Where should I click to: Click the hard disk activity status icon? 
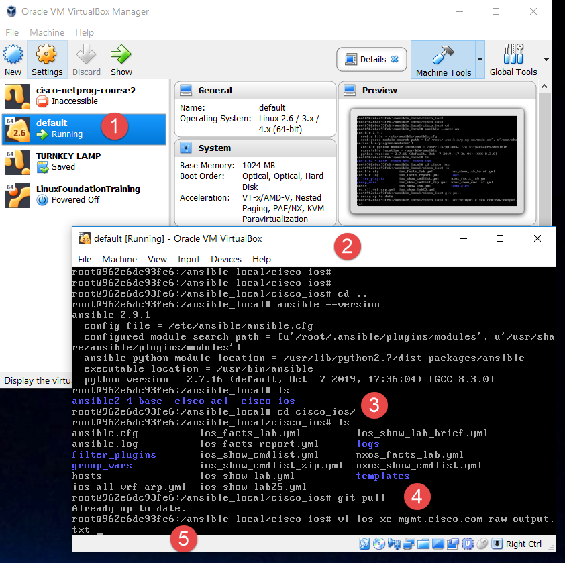(x=364, y=544)
